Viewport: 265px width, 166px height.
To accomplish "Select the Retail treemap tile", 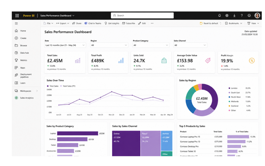I will point(151,144).
